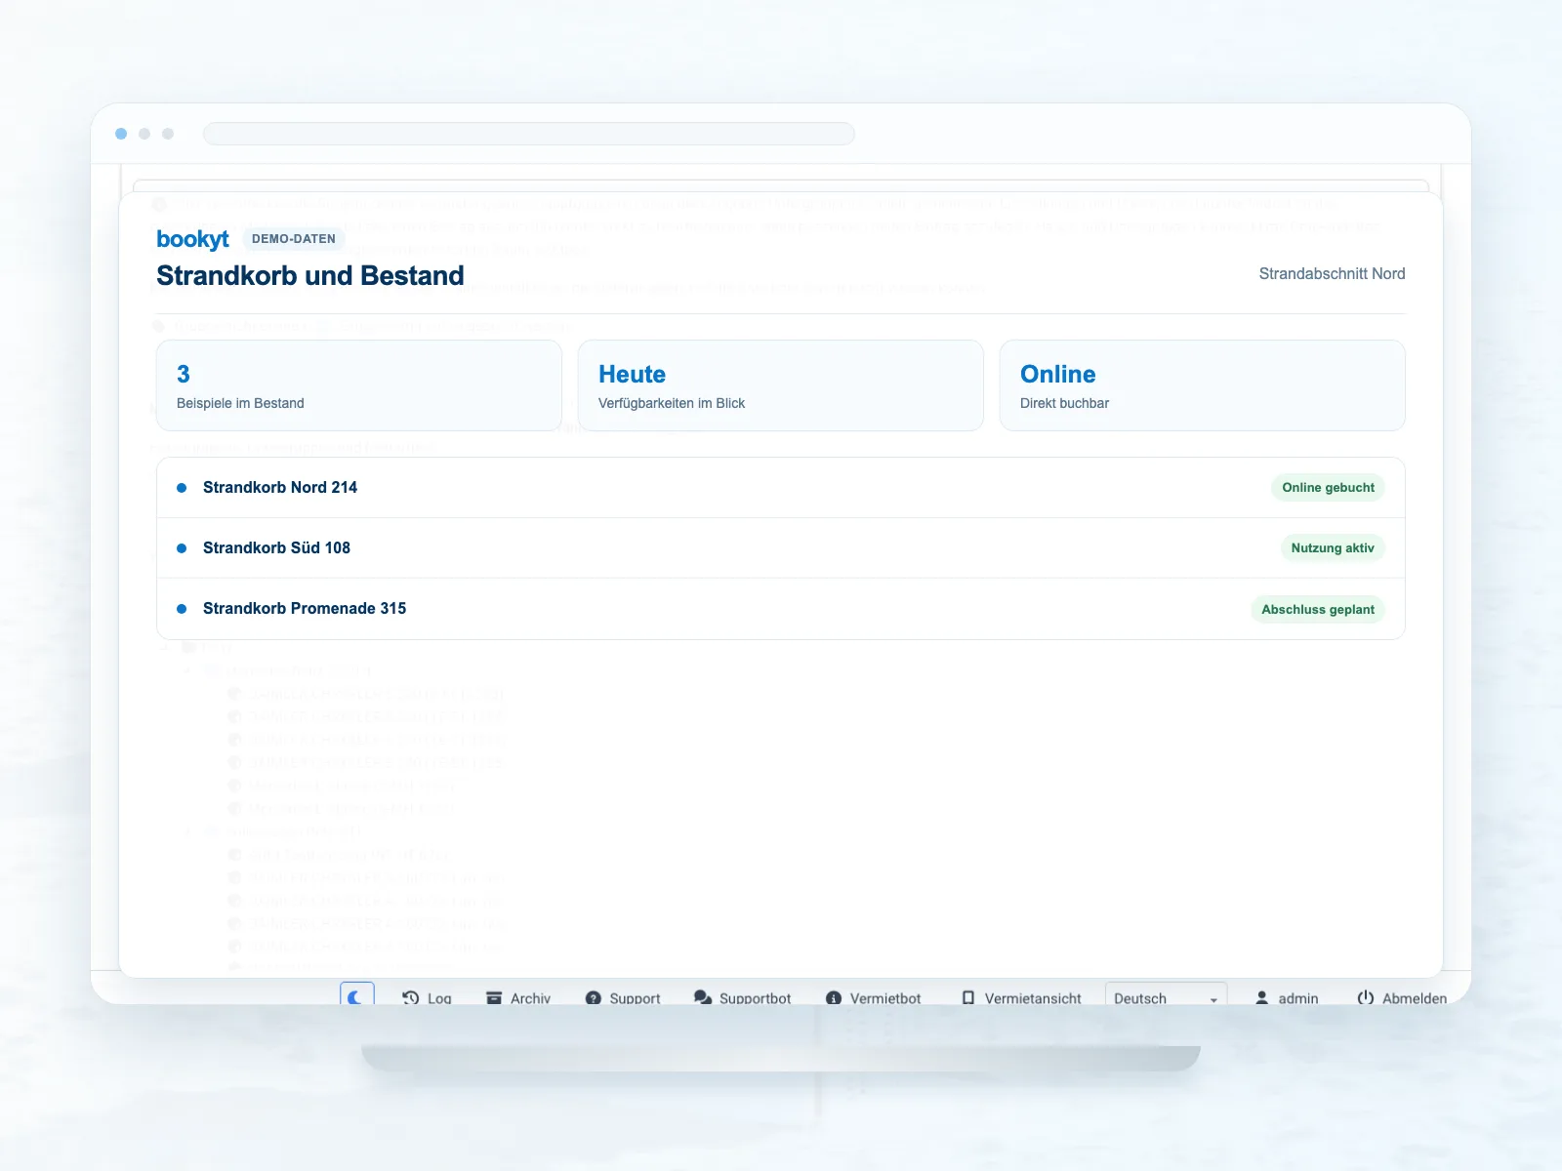
Task: Select the Strandkorb Nord 214 row
Action: pos(781,488)
